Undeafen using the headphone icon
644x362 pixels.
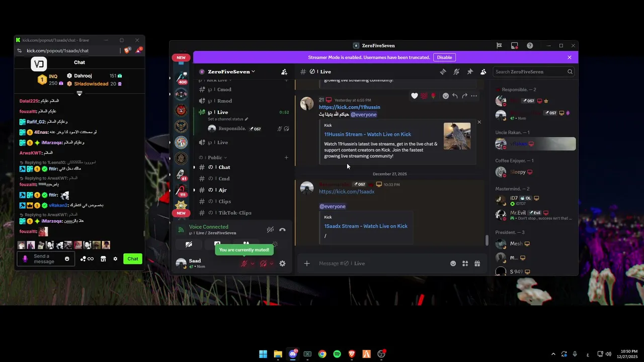coord(263,263)
